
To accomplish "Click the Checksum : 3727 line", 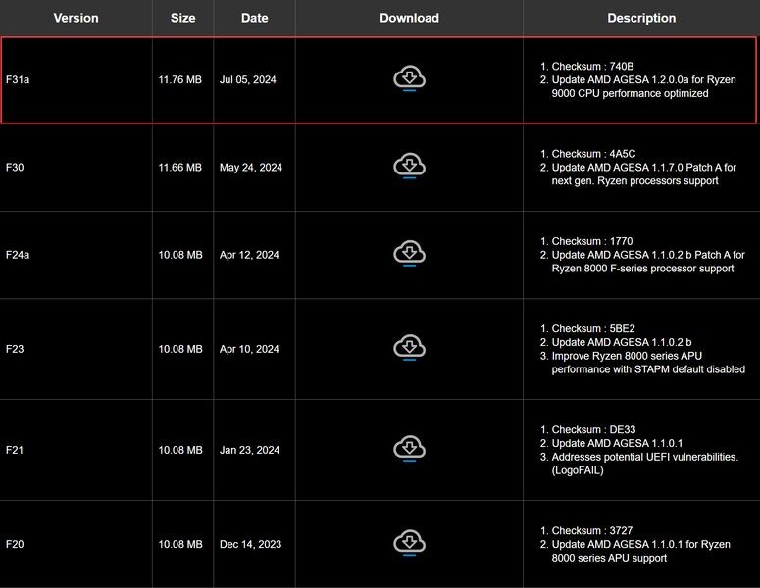I will tap(591, 530).
